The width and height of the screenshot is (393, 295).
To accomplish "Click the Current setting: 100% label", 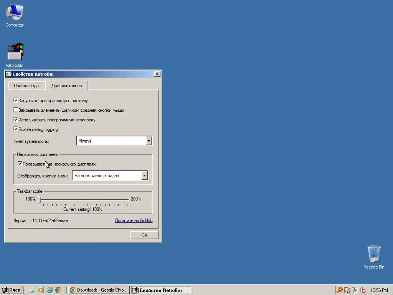I will coord(83,209).
